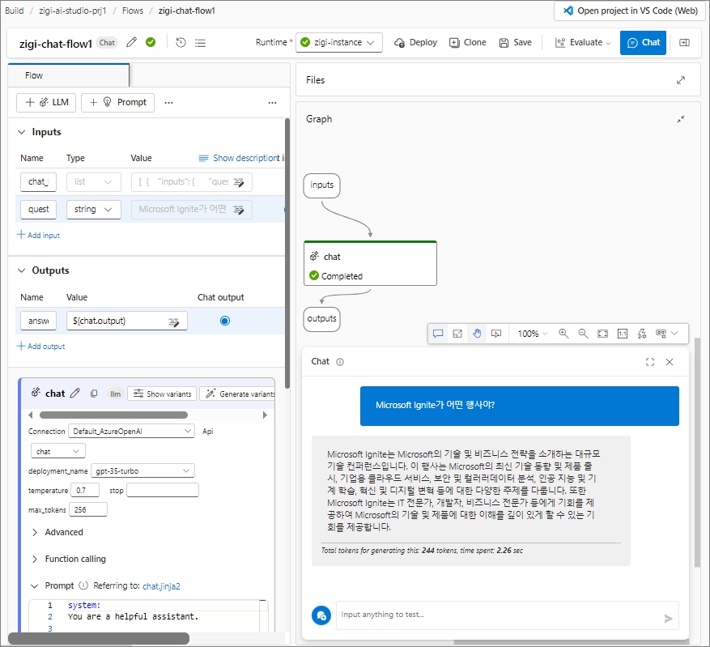Collapse the Inputs section
The image size is (710, 647).
coord(21,132)
